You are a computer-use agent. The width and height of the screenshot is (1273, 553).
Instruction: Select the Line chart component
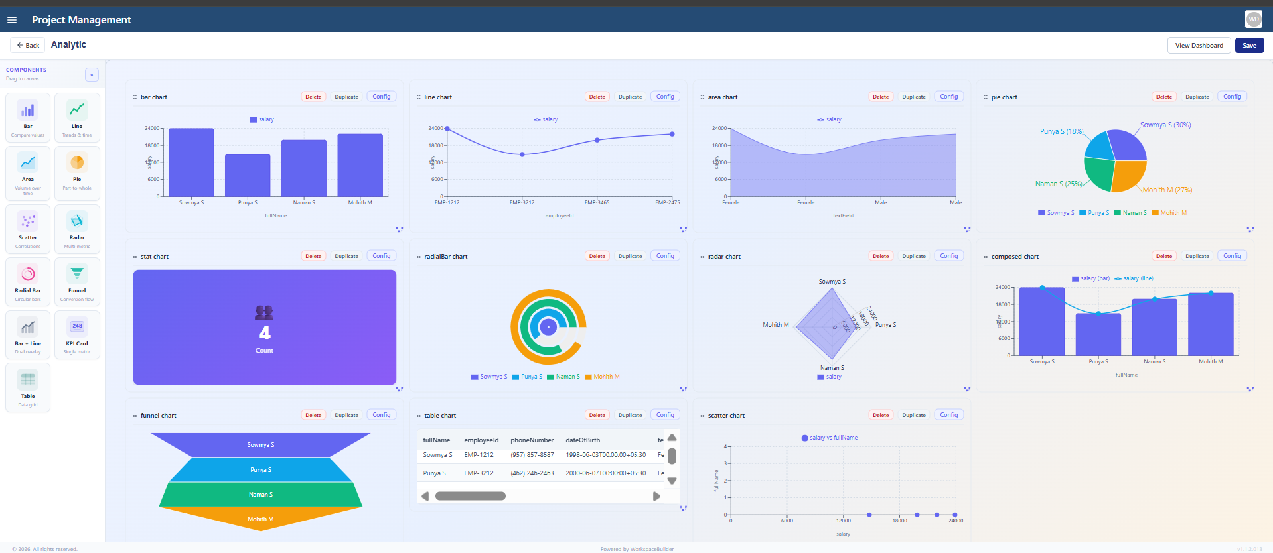point(77,117)
